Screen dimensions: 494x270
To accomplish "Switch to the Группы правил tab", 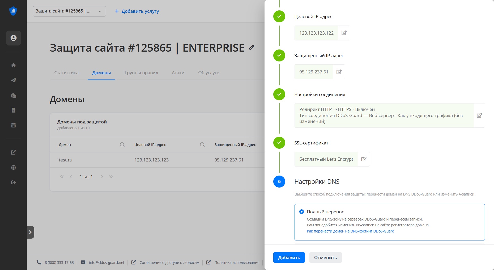I will pyautogui.click(x=141, y=73).
